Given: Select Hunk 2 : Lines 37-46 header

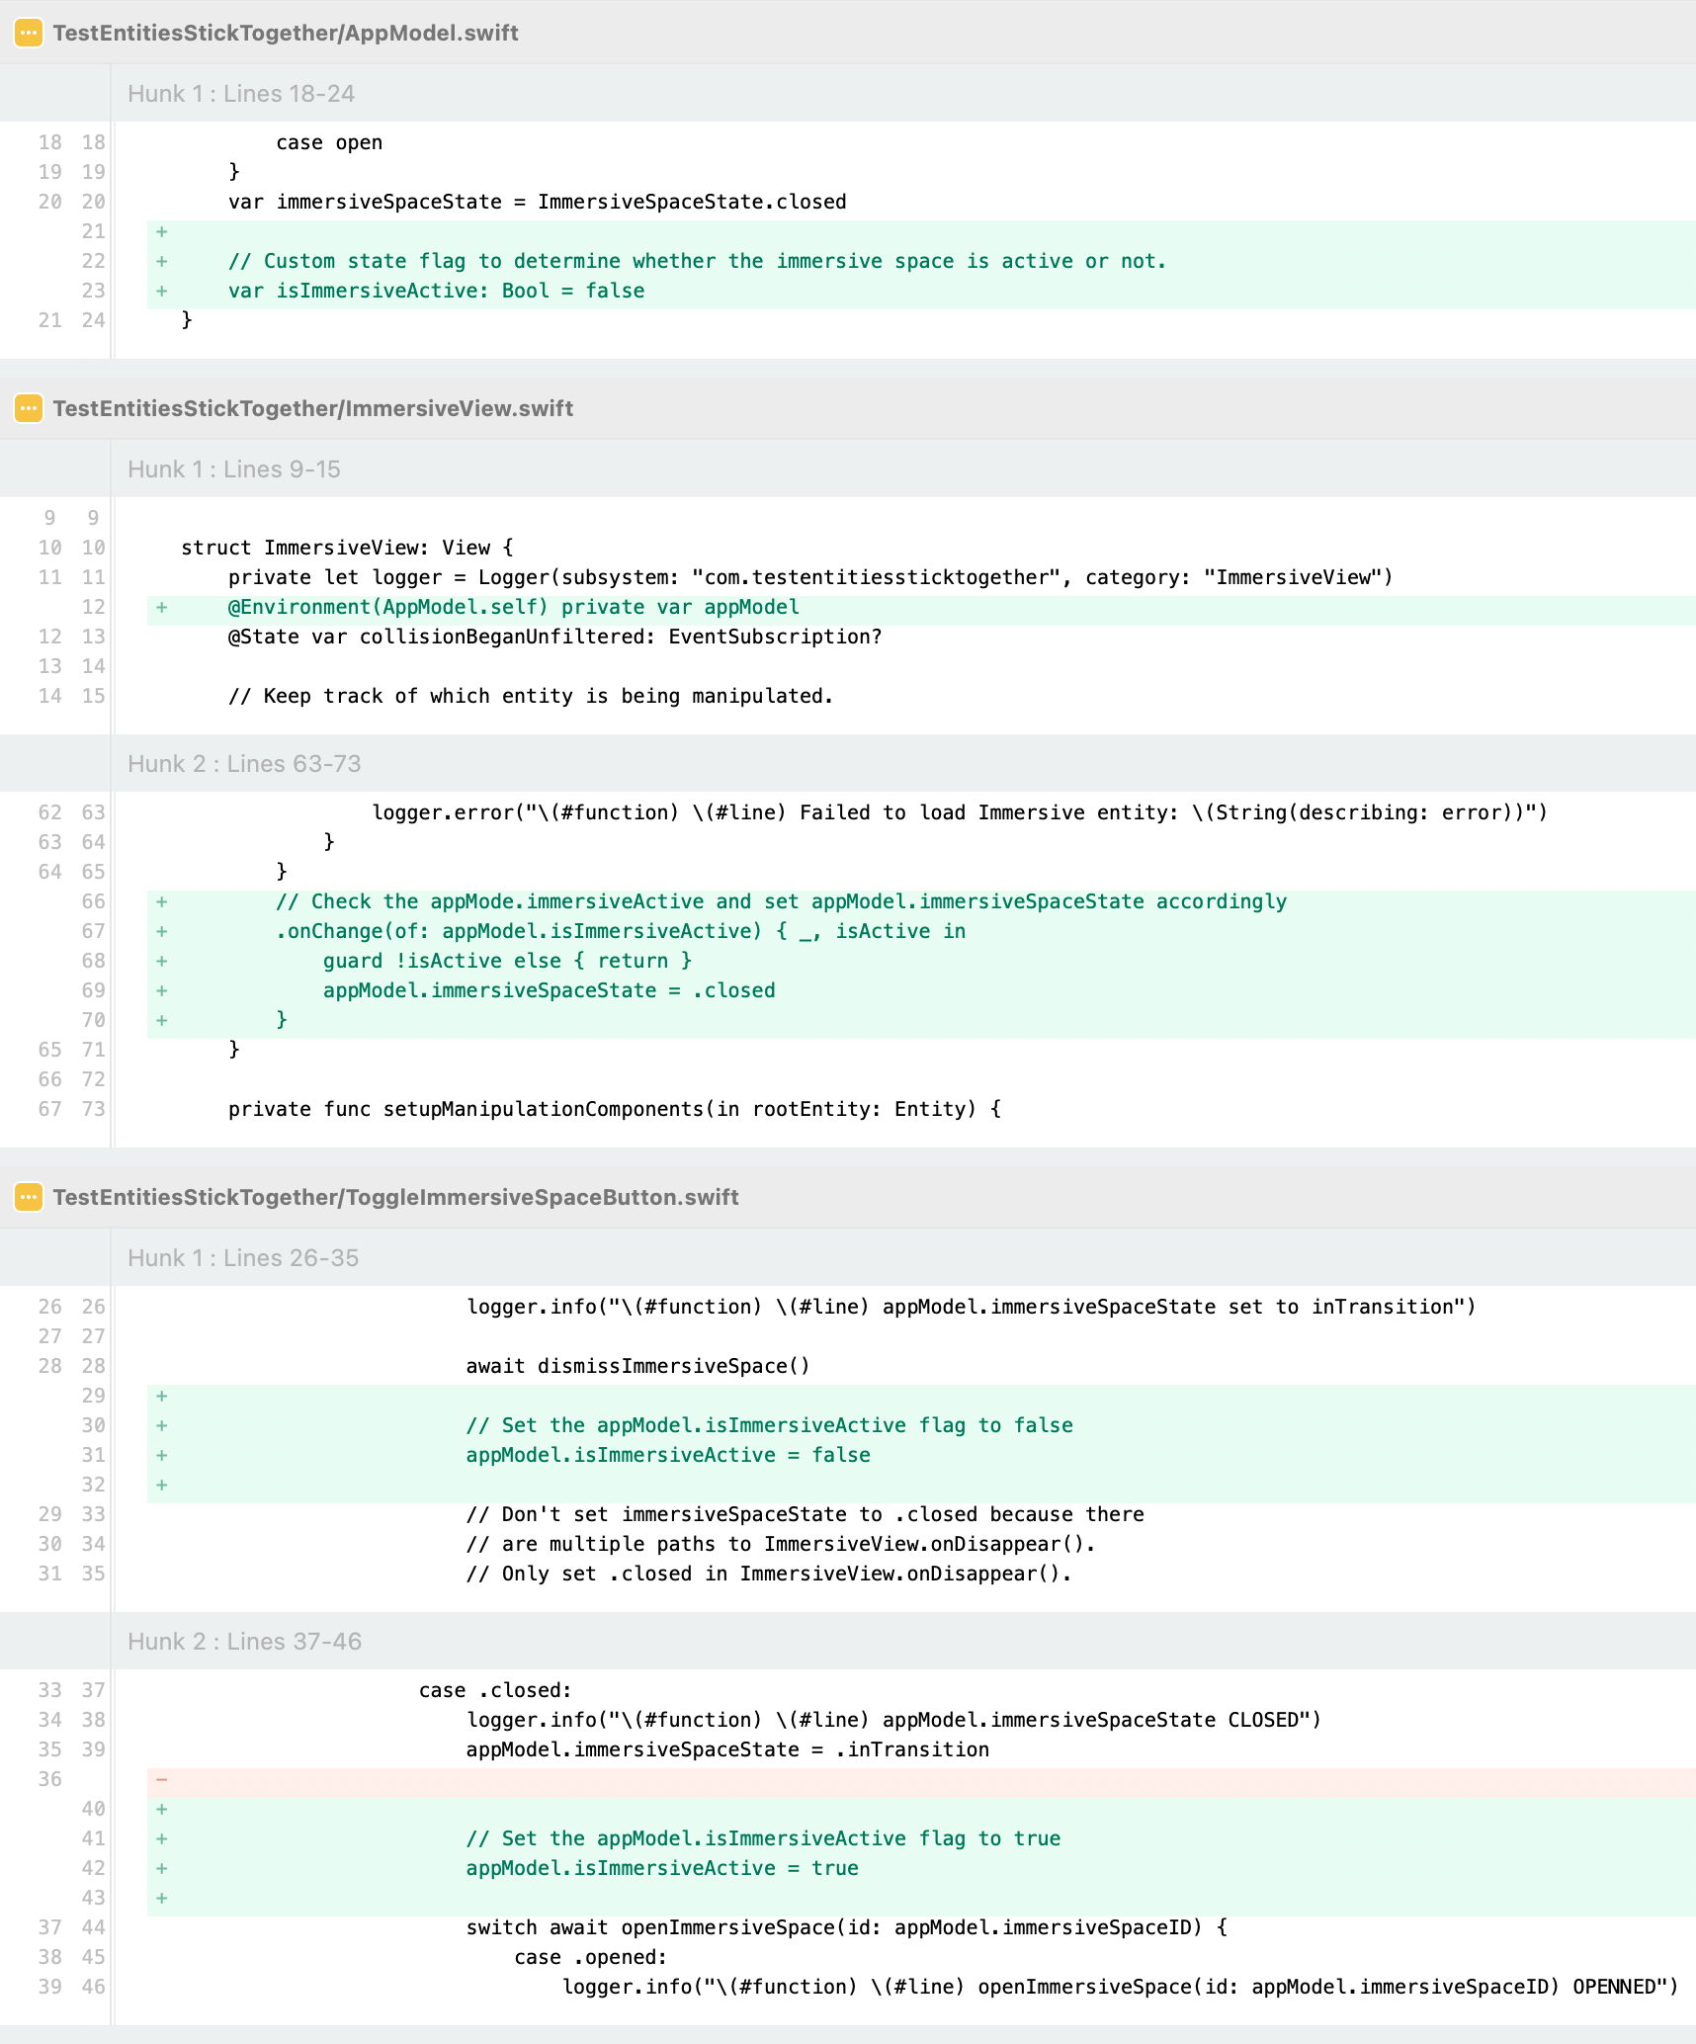Looking at the screenshot, I should [244, 1642].
